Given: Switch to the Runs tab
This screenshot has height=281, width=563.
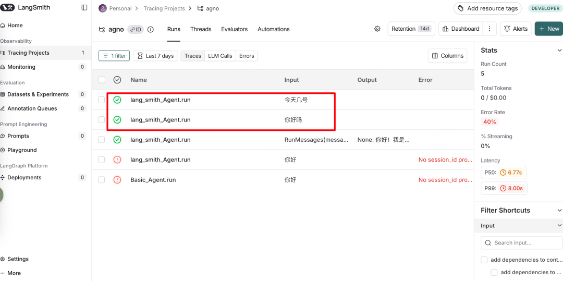Looking at the screenshot, I should pos(174,29).
